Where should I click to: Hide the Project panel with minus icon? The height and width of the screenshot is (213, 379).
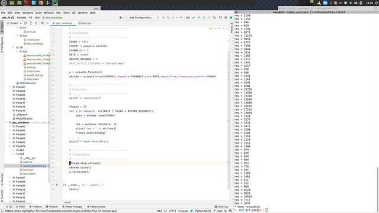coord(47,23)
